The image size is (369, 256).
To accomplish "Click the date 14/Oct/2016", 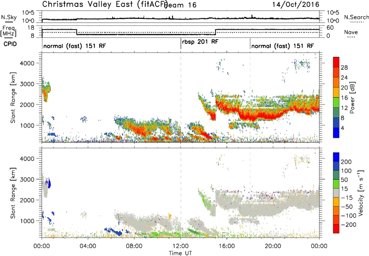I will pos(296,4).
